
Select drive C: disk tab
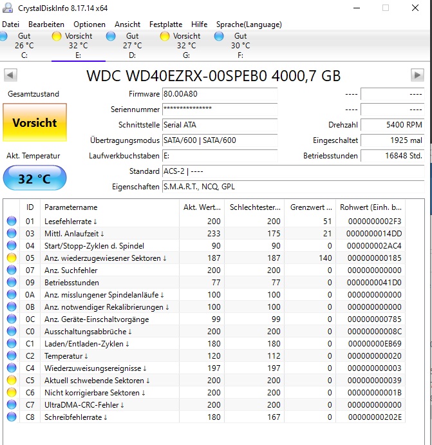[x=24, y=46]
